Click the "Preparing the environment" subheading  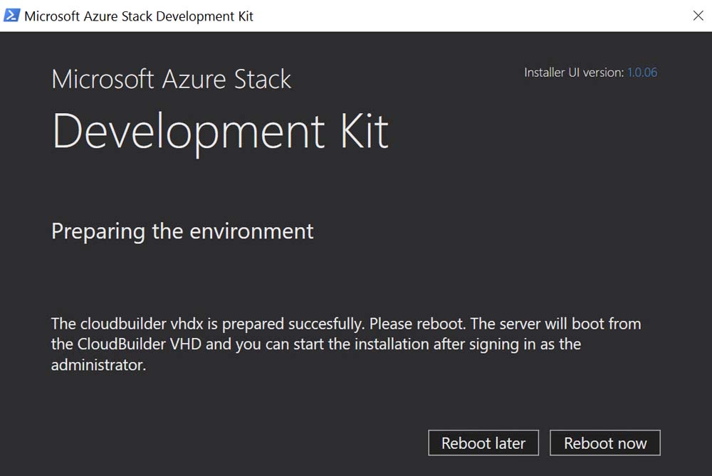(182, 231)
